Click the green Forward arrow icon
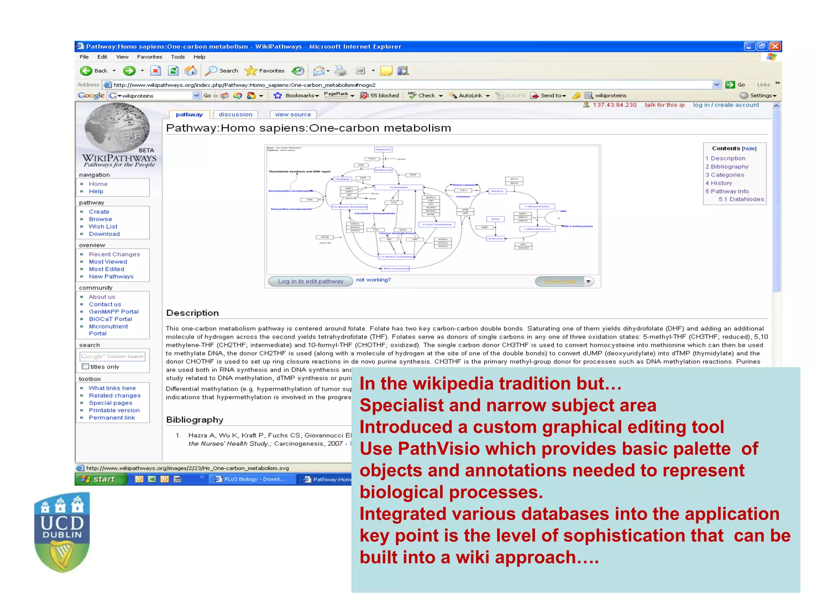 [x=129, y=71]
